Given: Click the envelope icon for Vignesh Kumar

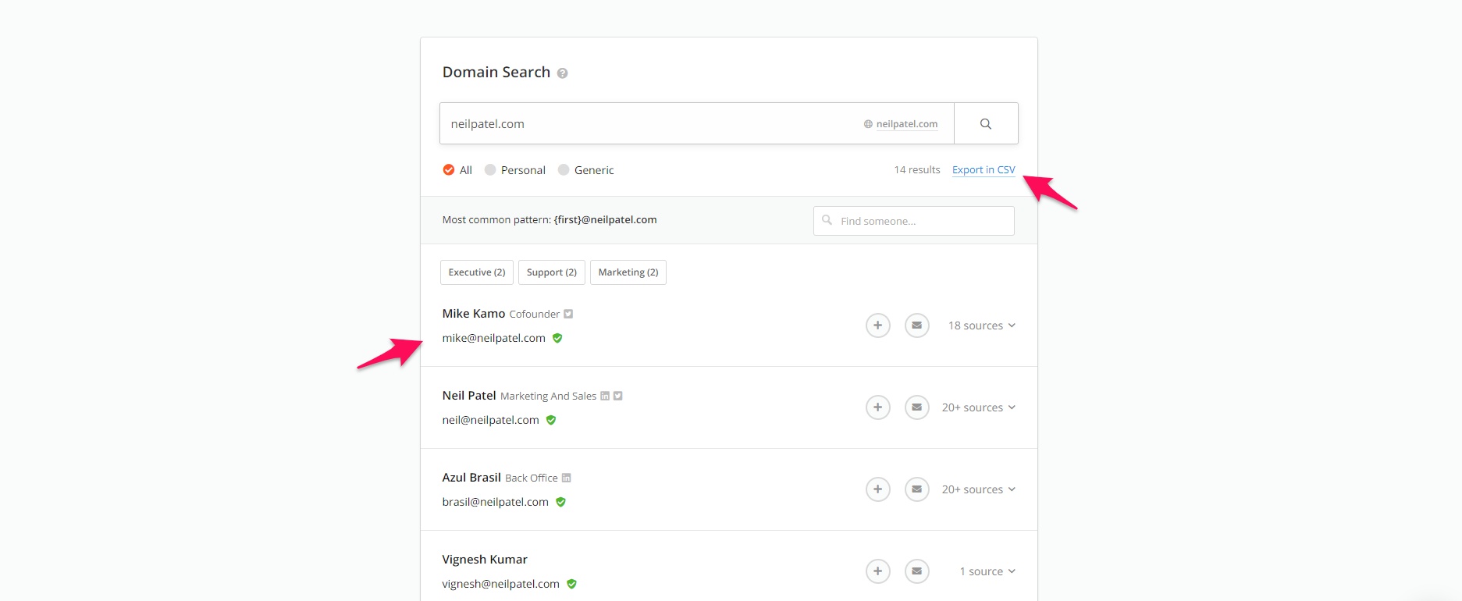Looking at the screenshot, I should 916,571.
